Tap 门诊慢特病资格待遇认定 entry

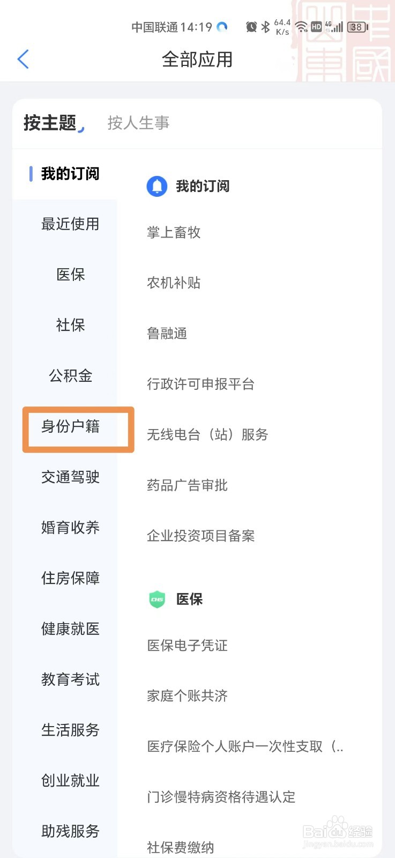tap(221, 797)
